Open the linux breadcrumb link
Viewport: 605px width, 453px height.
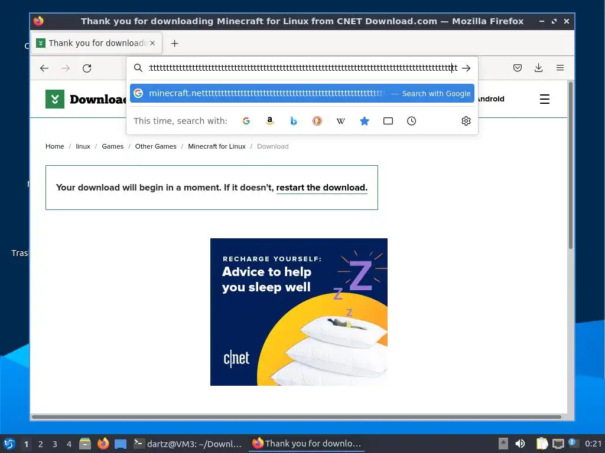point(83,146)
